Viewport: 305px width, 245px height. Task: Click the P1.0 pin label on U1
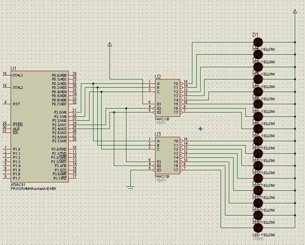pos(16,149)
